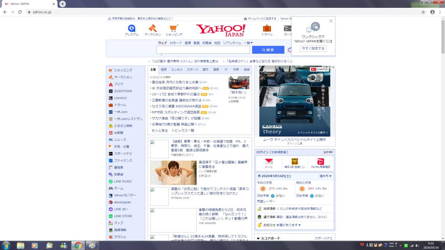Image resolution: width=445 pixels, height=250 pixels.
Task: Click the LINE MUSIC icon in sidebar
Action: click(x=111, y=181)
